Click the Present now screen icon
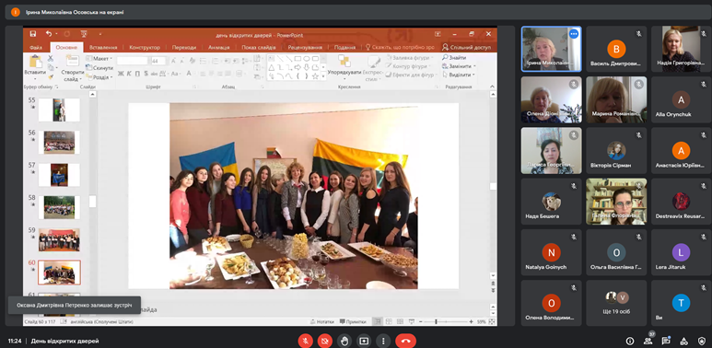Image resolution: width=712 pixels, height=348 pixels. point(364,341)
